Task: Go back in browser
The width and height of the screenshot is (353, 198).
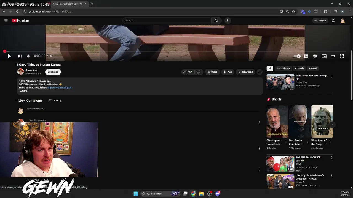Action: click(x=4, y=12)
